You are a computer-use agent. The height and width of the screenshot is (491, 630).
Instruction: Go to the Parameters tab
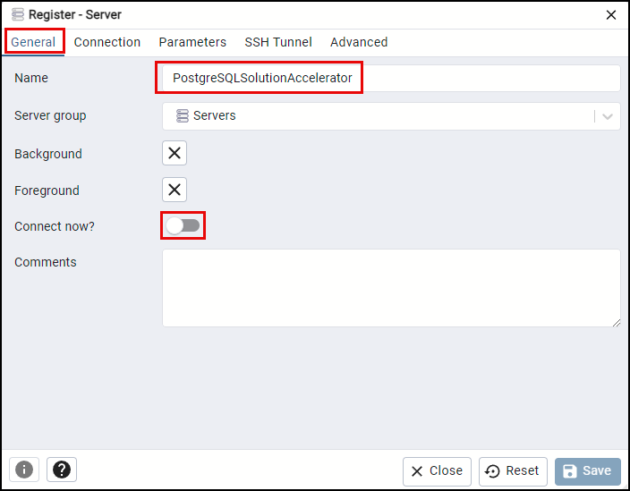[x=192, y=42]
